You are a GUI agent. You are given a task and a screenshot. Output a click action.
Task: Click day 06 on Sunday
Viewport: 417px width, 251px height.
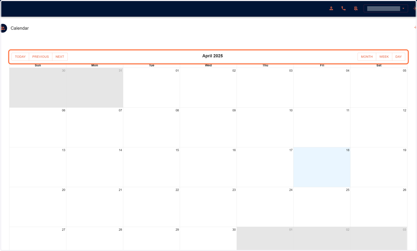(38, 128)
